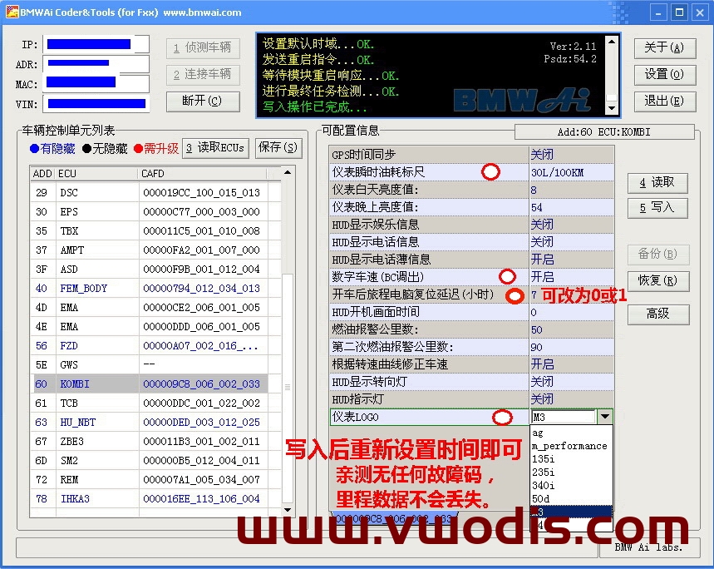
Task: Select the FEM_BODY ECU entry
Action: point(83,289)
